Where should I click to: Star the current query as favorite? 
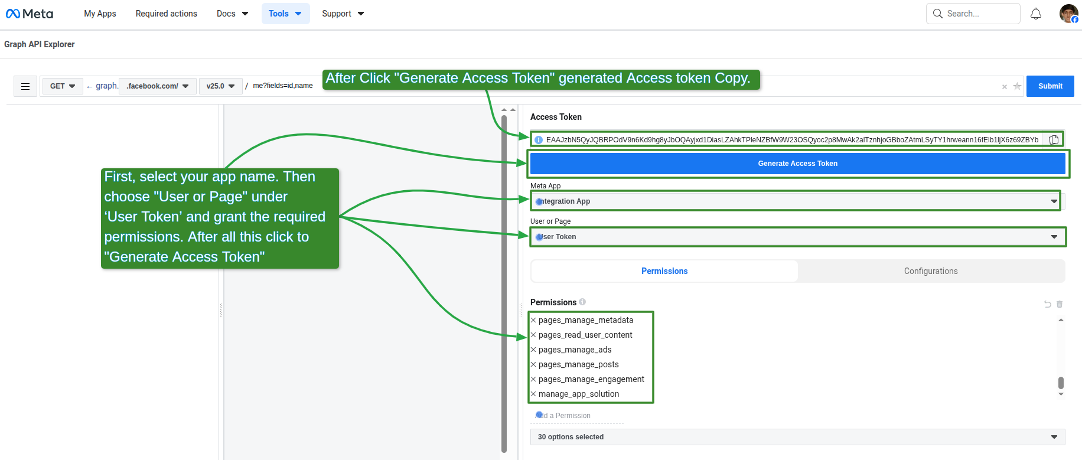click(x=1017, y=86)
